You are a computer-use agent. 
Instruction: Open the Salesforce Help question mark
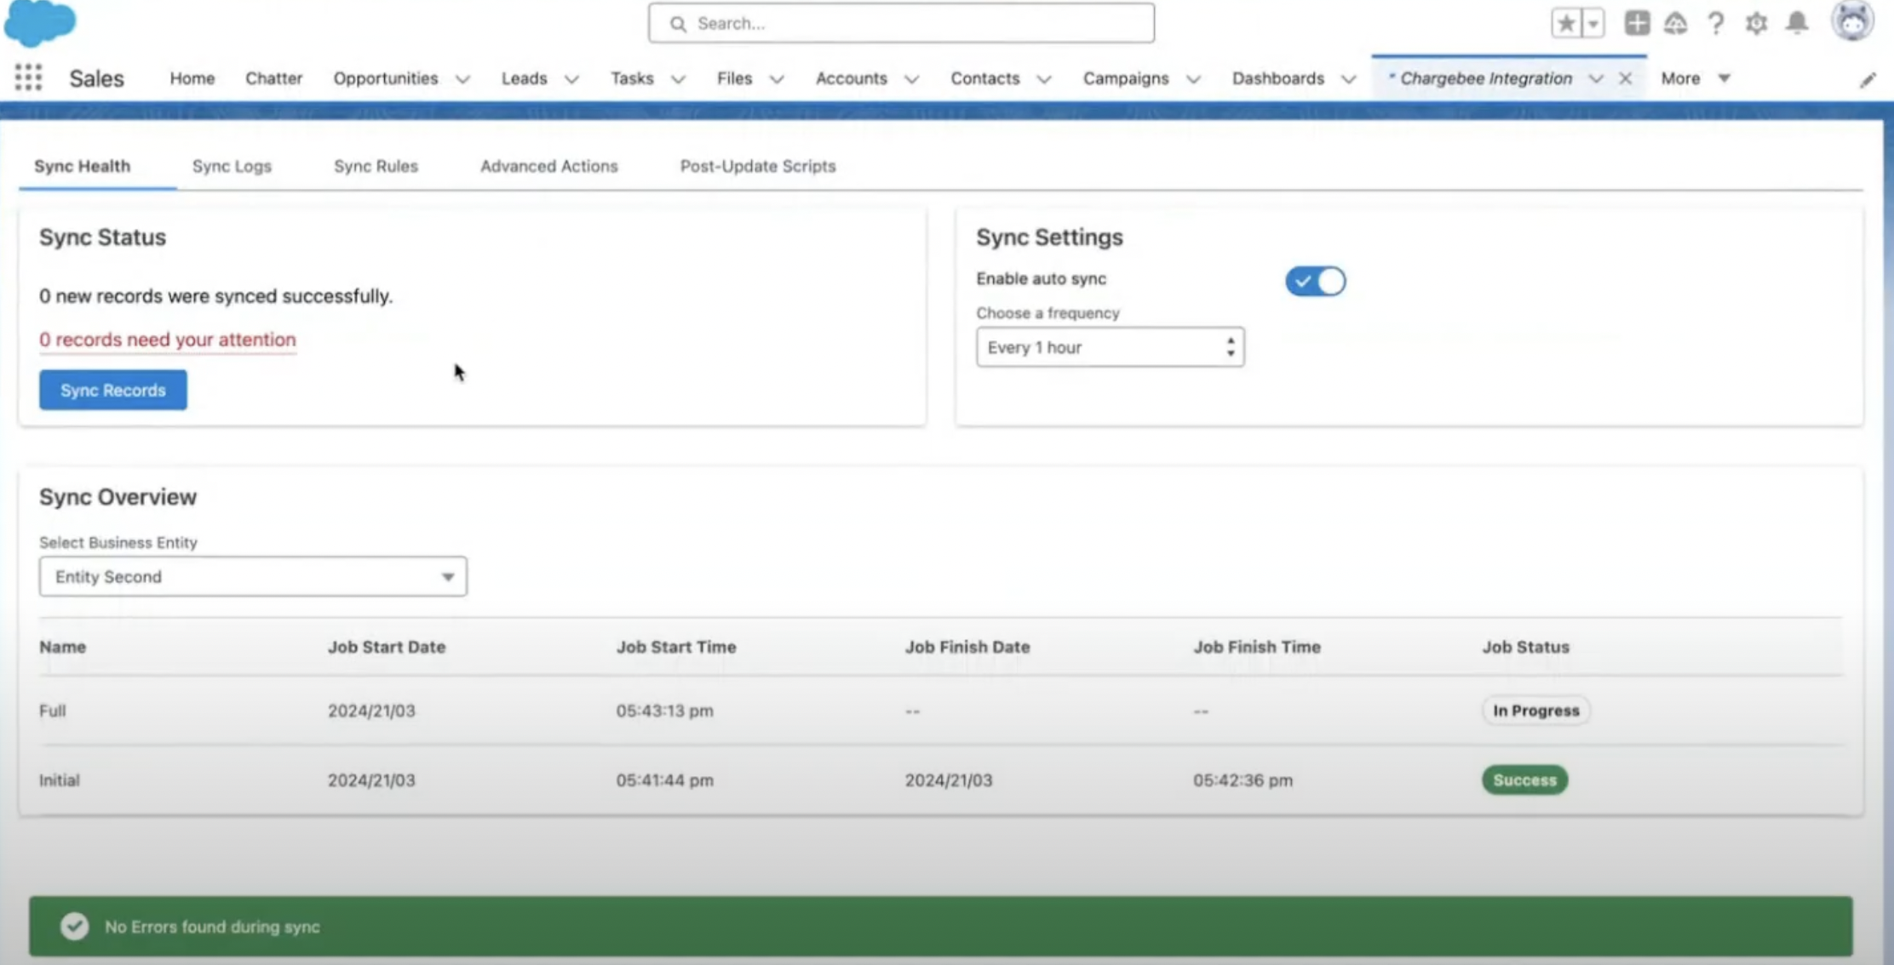point(1715,23)
